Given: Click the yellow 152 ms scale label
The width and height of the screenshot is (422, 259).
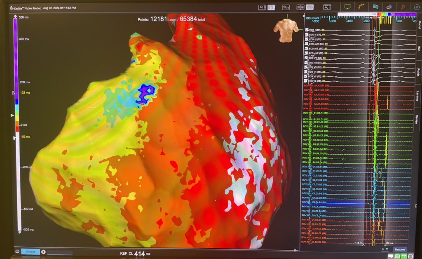Looking at the screenshot, I should pyautogui.click(x=25, y=93).
